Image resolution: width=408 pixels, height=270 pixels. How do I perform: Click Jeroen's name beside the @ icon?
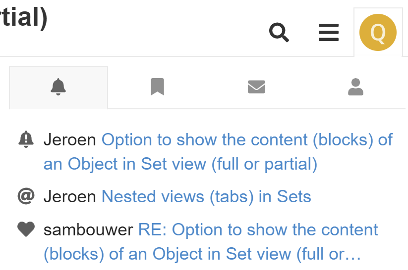[70, 196]
